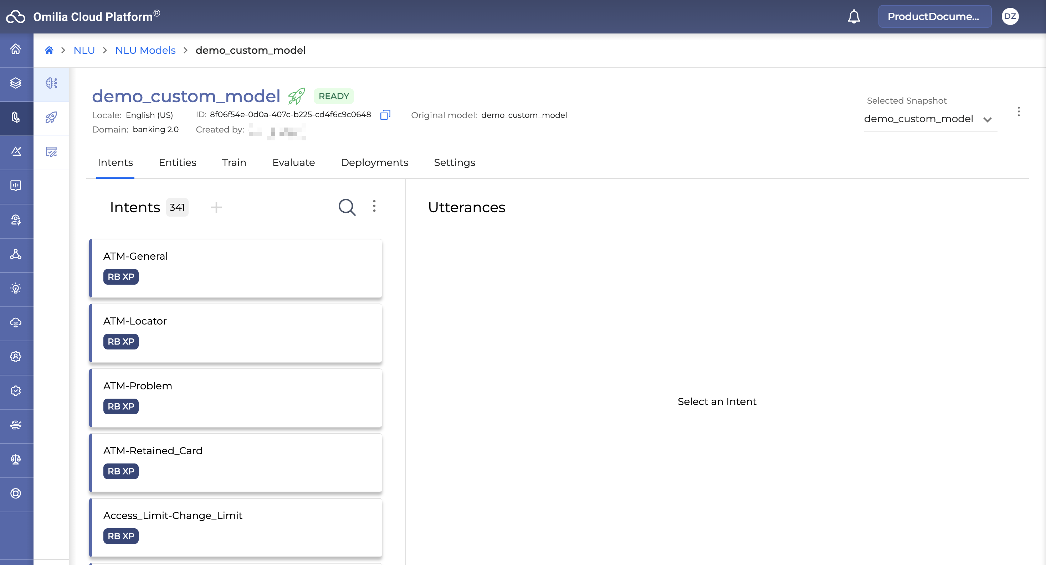Open the Train tab

pyautogui.click(x=234, y=162)
